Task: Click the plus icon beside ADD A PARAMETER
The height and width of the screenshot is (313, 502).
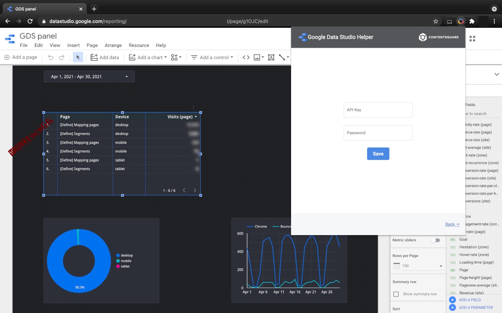Action: point(452,308)
